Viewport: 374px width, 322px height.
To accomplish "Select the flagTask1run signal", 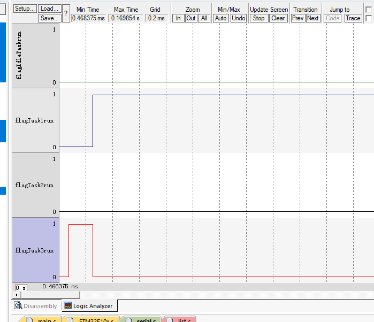I will click(35, 120).
